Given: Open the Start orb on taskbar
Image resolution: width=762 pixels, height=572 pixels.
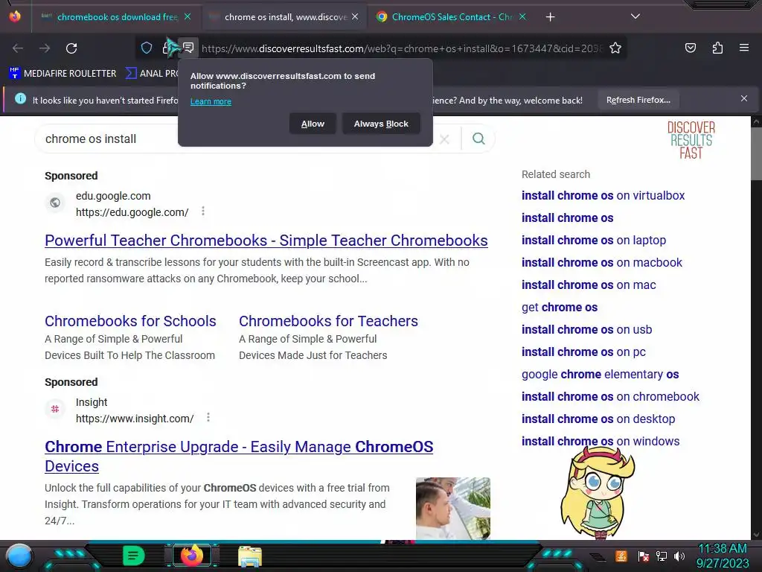Looking at the screenshot, I should (x=19, y=556).
